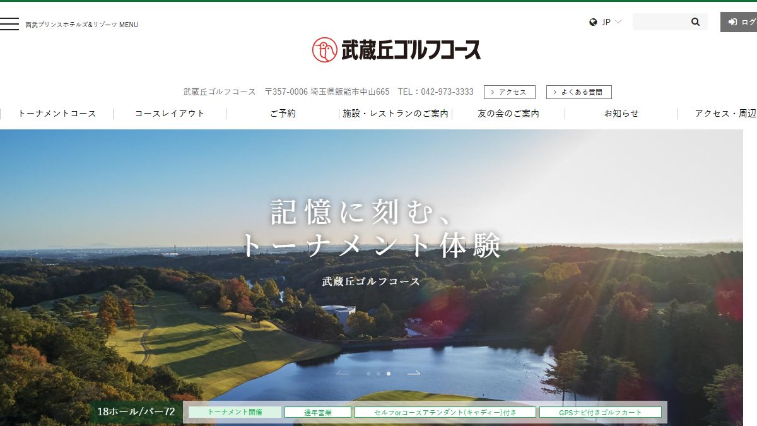
Task: Click the GPSナビ付きゴルフカート tag
Action: (x=601, y=412)
